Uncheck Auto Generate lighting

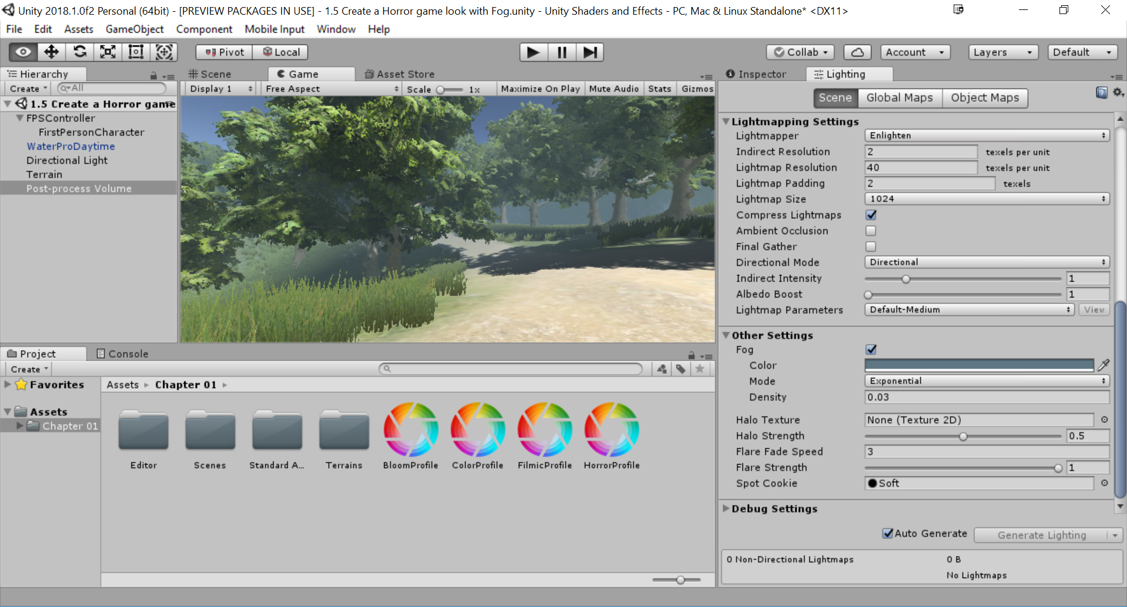(x=888, y=534)
